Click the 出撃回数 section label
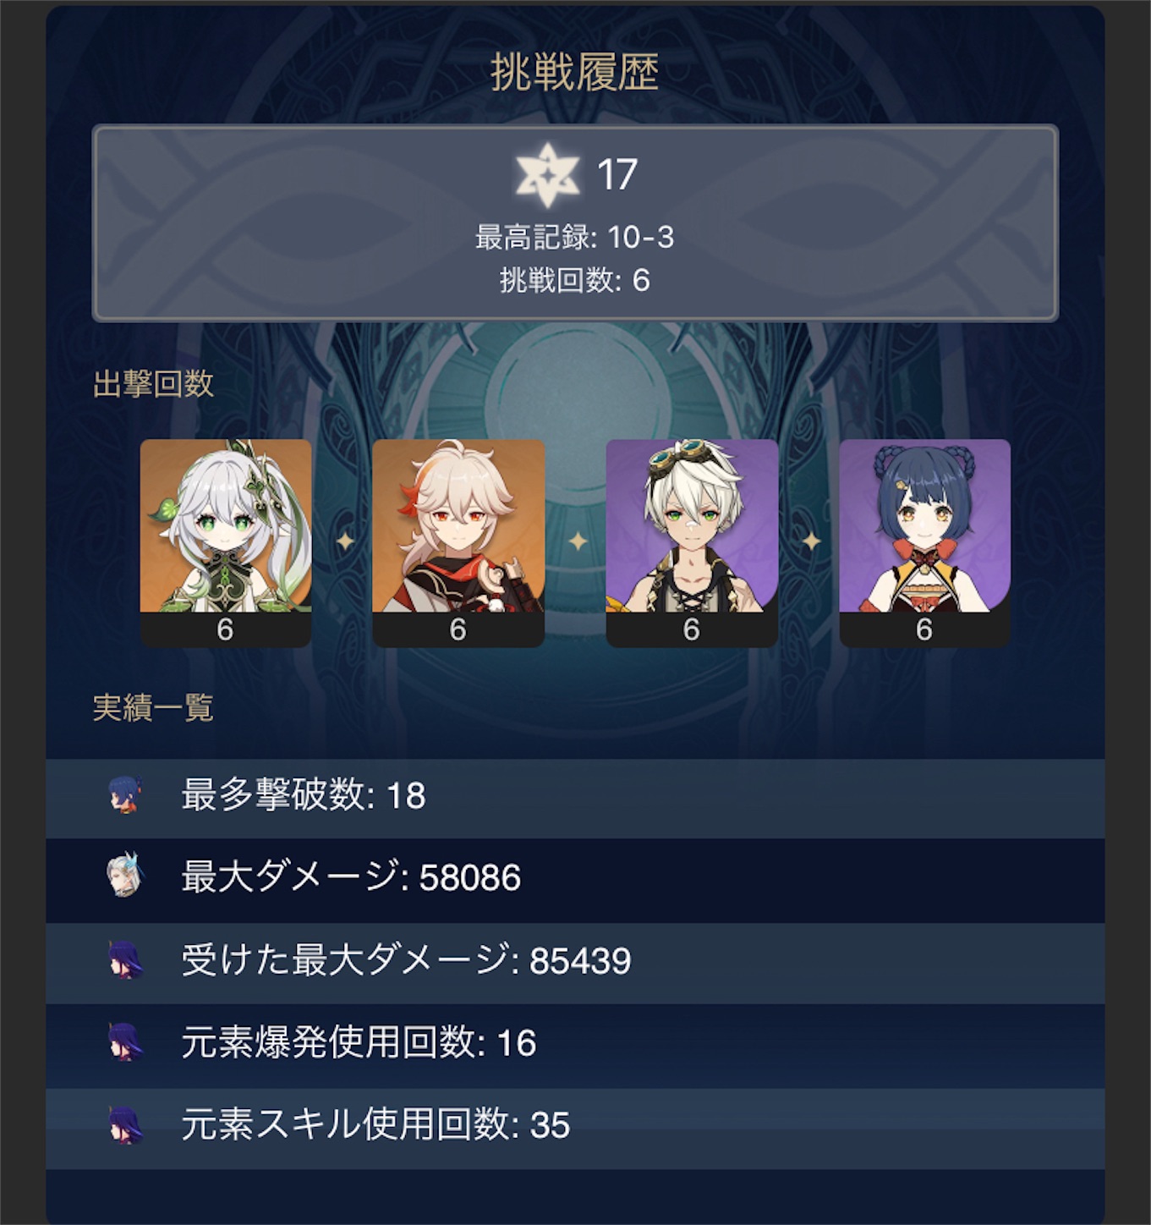Viewport: 1151px width, 1225px height. (x=153, y=384)
